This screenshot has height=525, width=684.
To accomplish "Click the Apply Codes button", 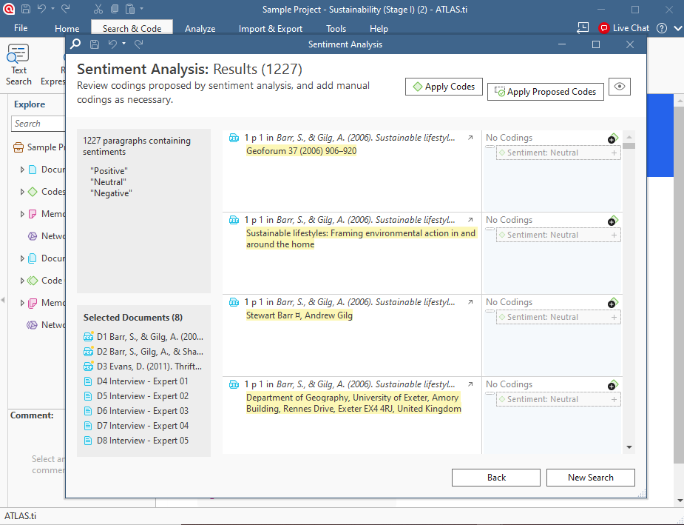I will click(x=444, y=87).
